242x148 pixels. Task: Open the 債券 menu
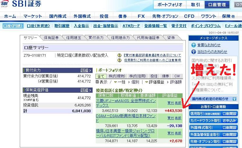(x=123, y=16)
